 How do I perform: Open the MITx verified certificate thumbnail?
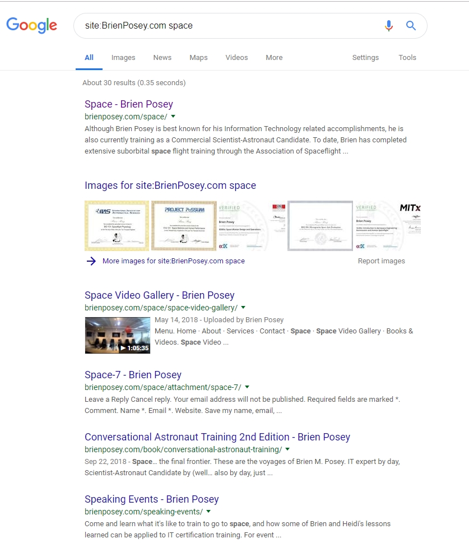(388, 226)
